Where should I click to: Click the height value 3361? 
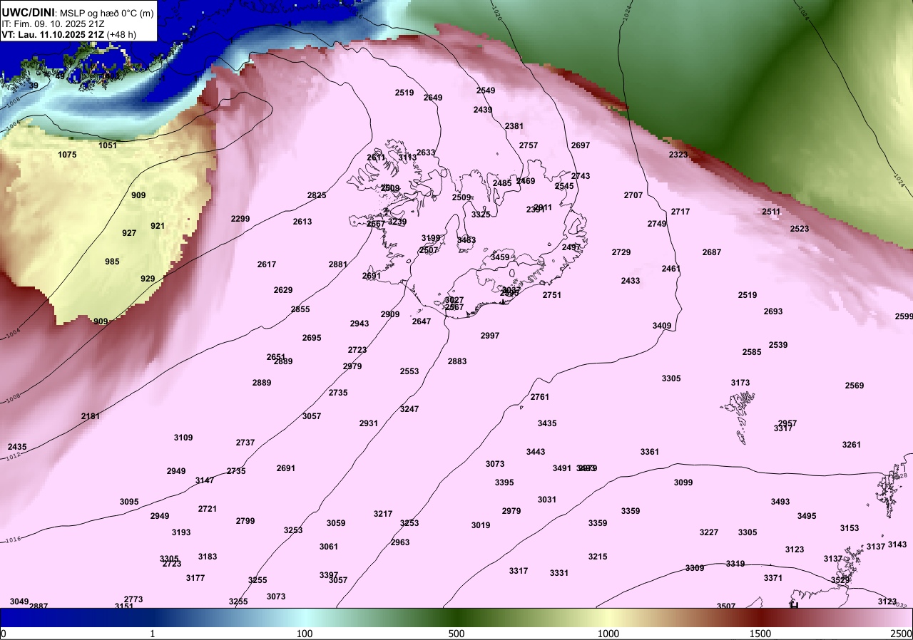click(650, 452)
